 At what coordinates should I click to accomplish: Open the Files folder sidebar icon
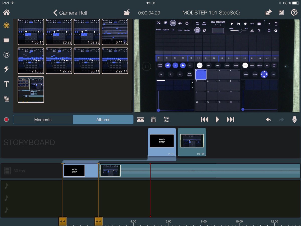[6, 40]
